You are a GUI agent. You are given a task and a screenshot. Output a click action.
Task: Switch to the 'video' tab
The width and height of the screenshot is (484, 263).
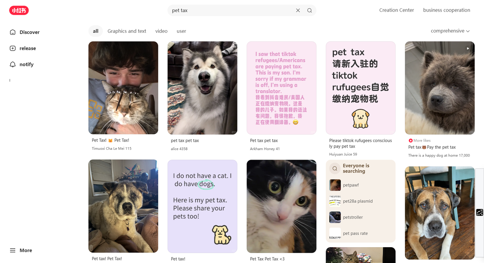pyautogui.click(x=161, y=31)
